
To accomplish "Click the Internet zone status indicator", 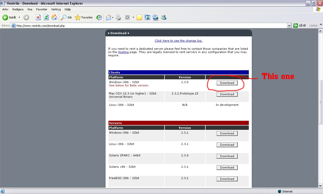I will point(285,191).
